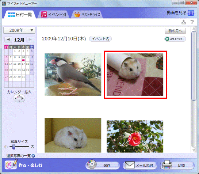199x174 pixels.
Task: Go to previous month arrow
Action: (8, 39)
